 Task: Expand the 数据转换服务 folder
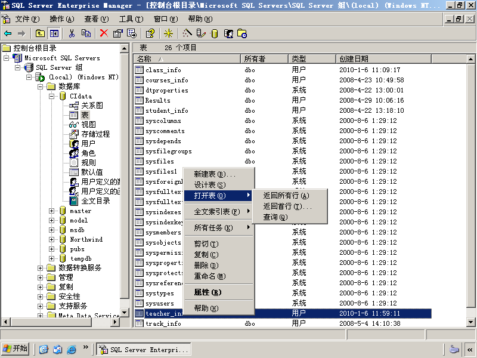coord(40,268)
